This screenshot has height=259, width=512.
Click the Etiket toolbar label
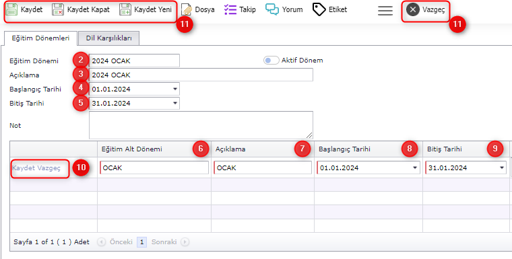[338, 9]
